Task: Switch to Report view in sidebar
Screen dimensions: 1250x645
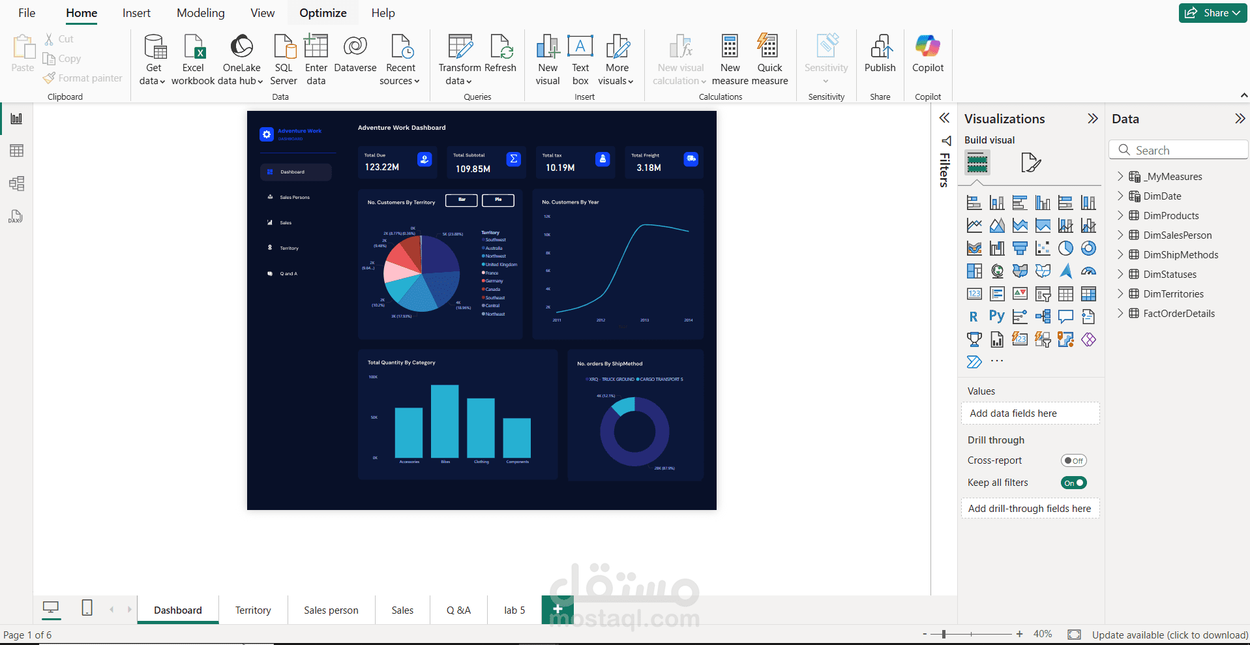Action: 16,119
